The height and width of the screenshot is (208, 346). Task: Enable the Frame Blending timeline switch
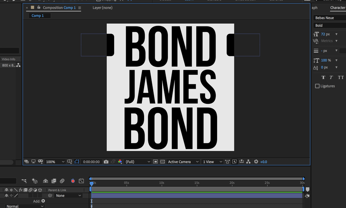pyautogui.click(x=54, y=181)
